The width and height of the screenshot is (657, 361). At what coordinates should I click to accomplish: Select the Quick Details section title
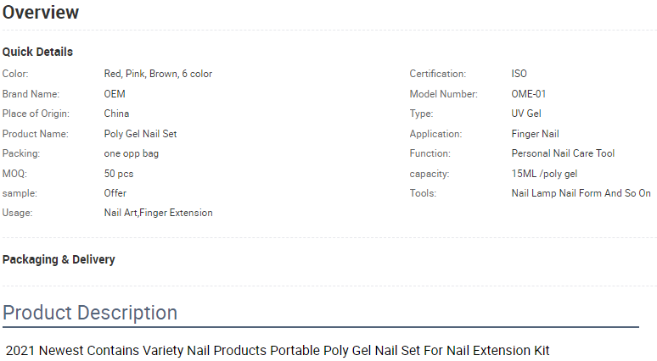click(37, 52)
